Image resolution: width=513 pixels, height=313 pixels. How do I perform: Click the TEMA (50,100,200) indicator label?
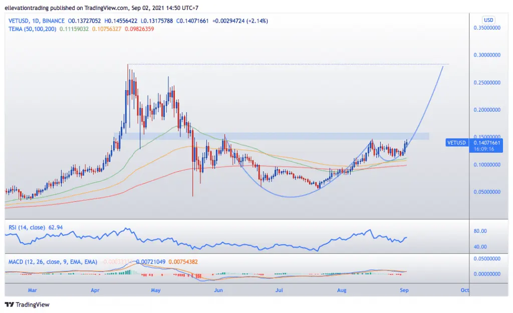33,29
